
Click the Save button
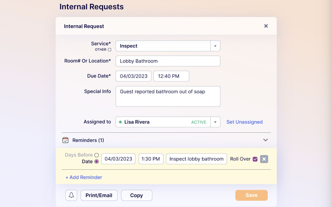click(251, 195)
